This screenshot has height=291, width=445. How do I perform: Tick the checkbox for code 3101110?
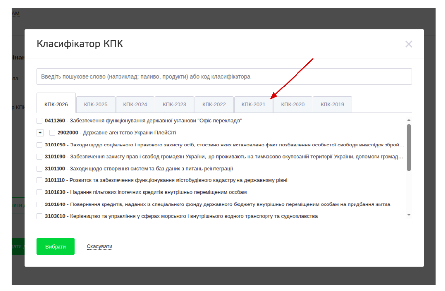click(x=39, y=181)
